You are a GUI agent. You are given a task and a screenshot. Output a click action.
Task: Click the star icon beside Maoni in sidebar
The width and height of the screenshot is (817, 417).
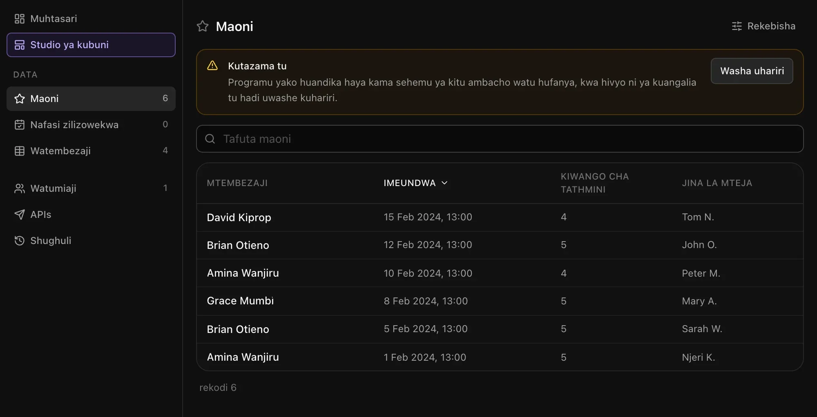pyautogui.click(x=19, y=99)
